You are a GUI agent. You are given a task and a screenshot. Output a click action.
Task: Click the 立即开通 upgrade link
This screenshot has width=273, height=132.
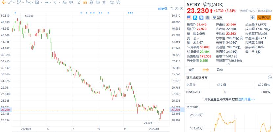[x=246, y=99]
